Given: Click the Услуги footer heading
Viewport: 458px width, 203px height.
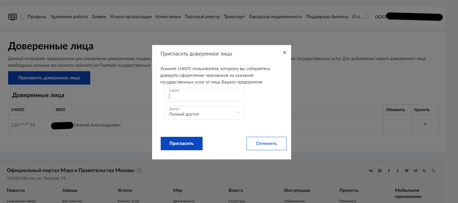Looking at the screenshot, I should click(125, 190).
